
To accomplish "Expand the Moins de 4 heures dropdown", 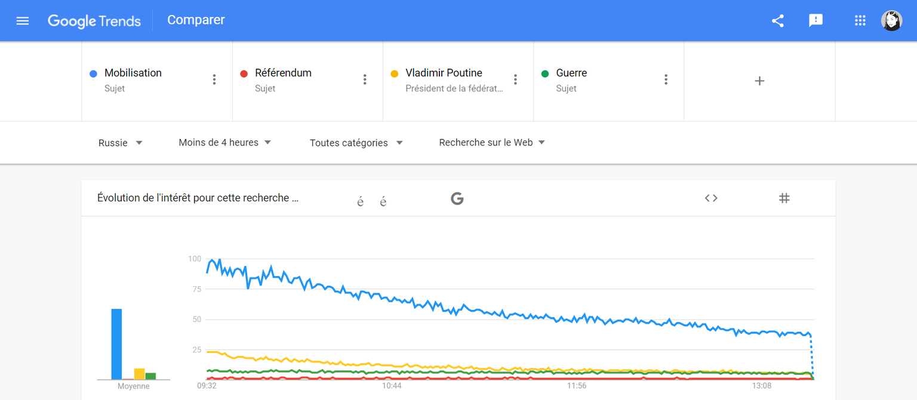I will point(225,142).
